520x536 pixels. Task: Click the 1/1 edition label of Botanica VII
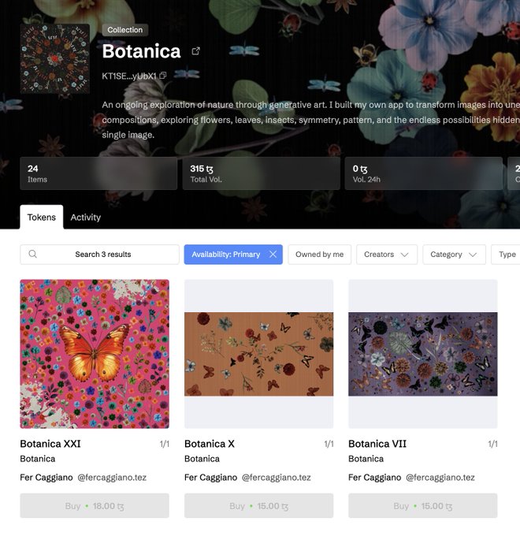pos(492,444)
